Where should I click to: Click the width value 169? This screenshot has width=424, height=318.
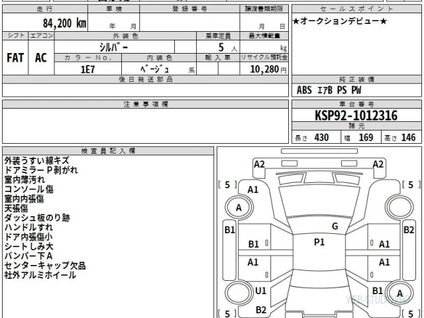(366, 138)
